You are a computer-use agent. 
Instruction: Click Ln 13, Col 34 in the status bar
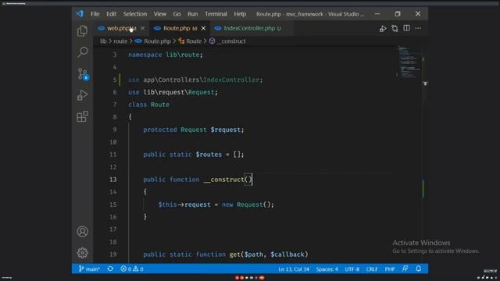point(294,269)
